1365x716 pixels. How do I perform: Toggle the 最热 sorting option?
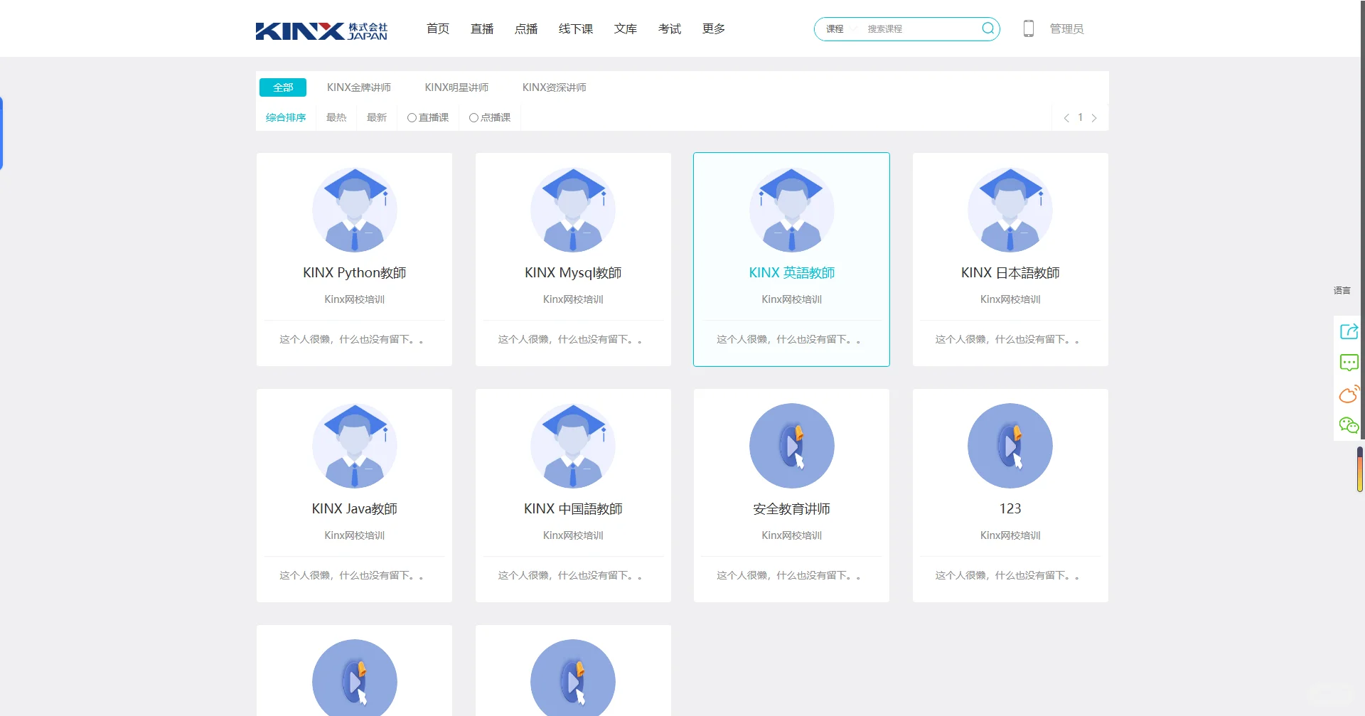point(336,117)
